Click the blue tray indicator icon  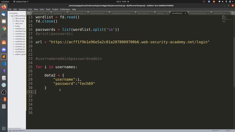coord(209,1)
